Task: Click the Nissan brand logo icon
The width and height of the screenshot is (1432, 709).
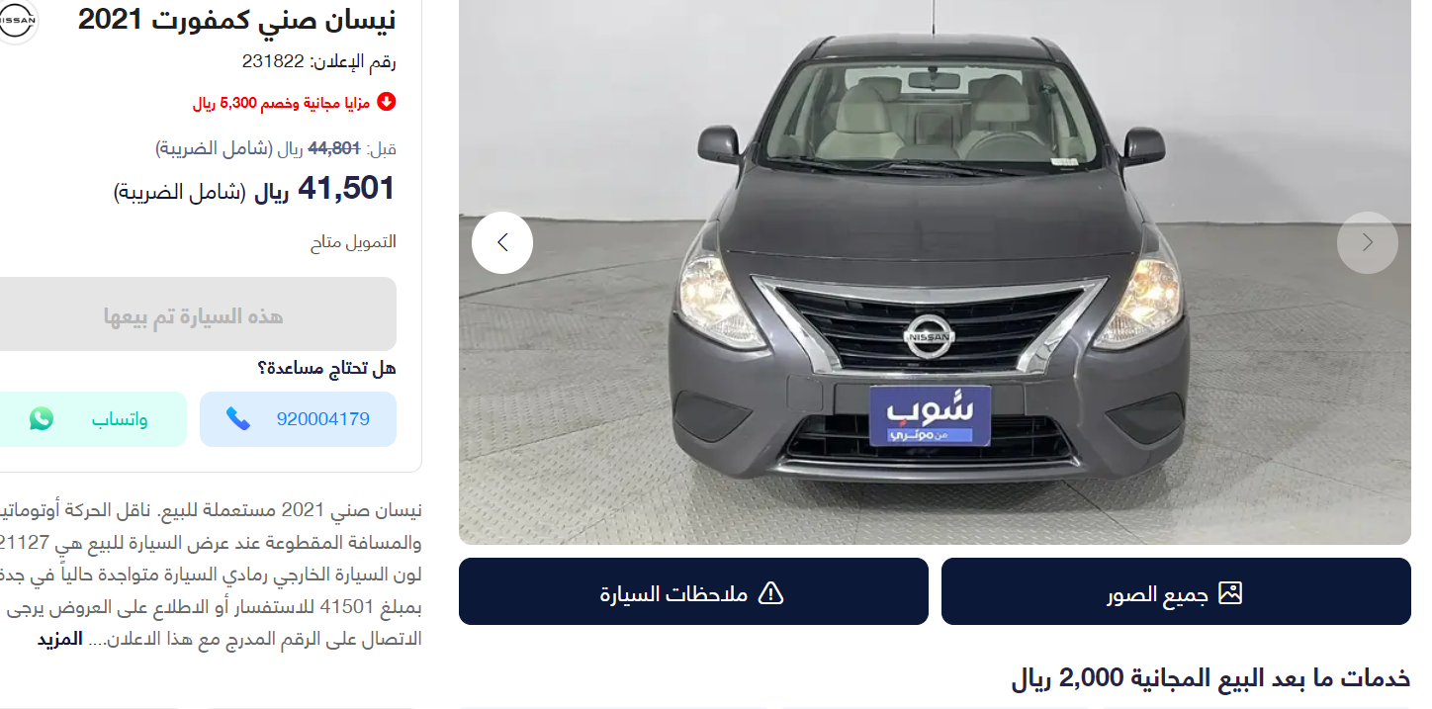Action: click(x=16, y=20)
